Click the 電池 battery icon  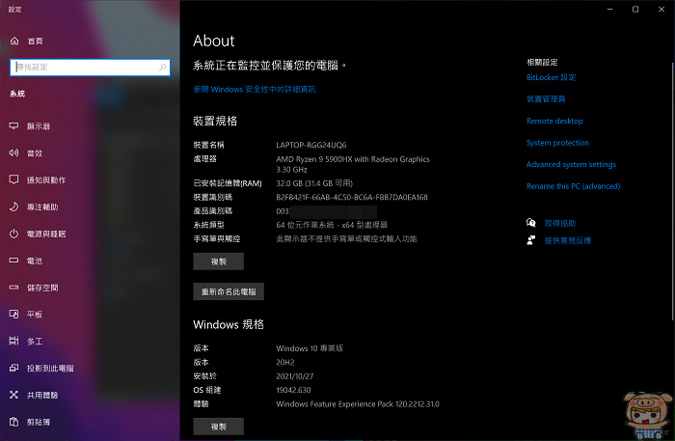click(x=13, y=262)
